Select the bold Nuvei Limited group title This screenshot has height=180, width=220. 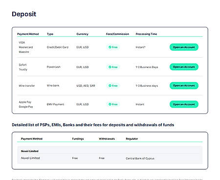(x=30, y=151)
